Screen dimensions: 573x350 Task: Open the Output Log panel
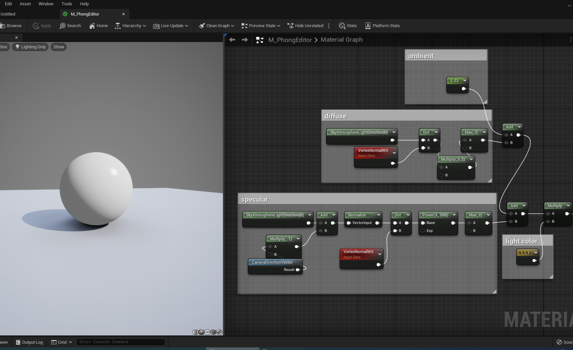(29, 342)
